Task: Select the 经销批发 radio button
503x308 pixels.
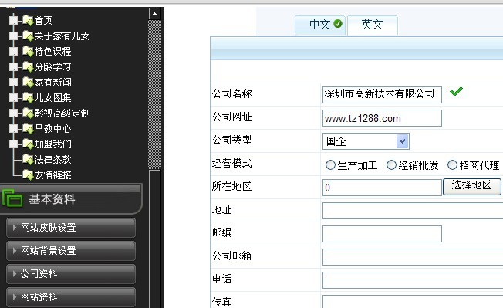Action: tap(391, 165)
